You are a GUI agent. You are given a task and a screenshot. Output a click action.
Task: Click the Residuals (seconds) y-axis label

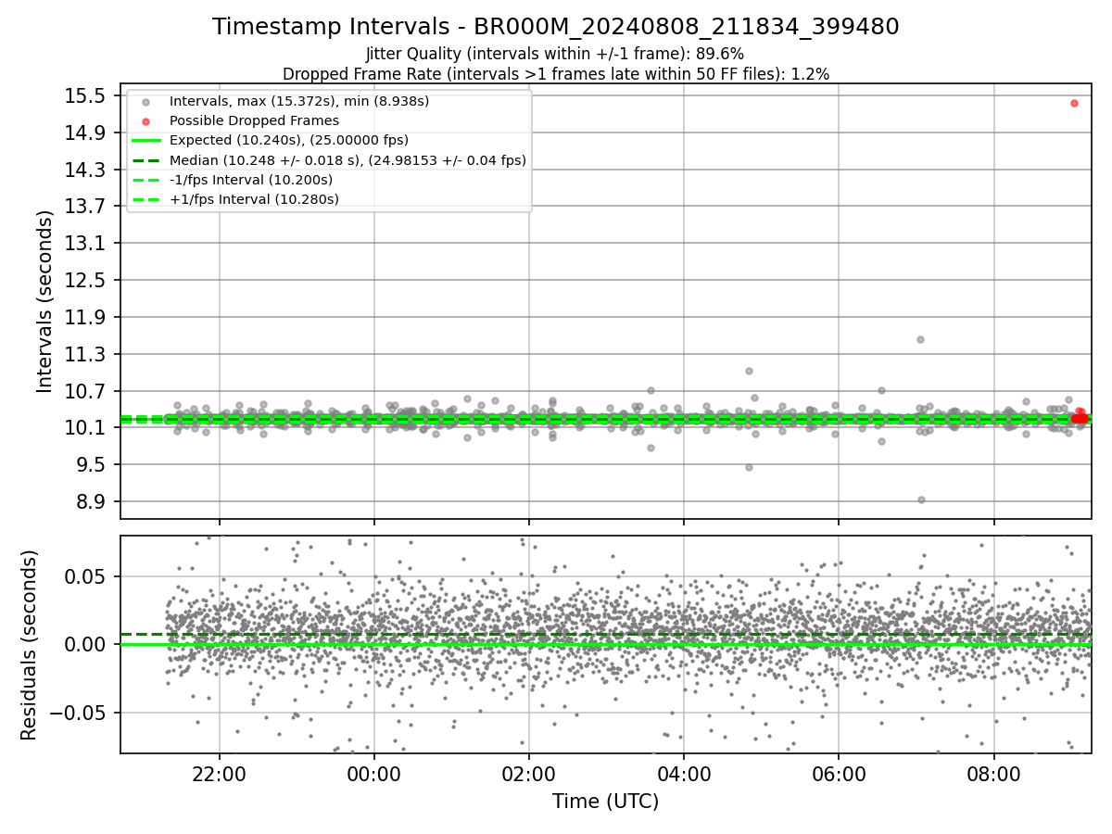(x=30, y=645)
